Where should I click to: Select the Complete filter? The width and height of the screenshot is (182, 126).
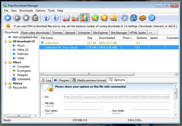[x=23, y=67]
